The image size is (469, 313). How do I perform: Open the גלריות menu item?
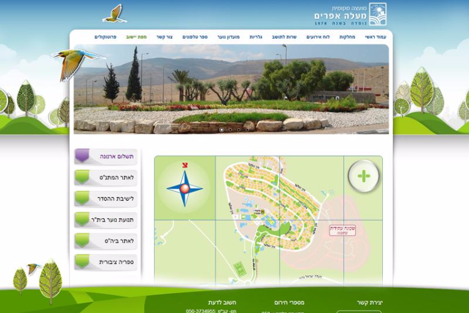click(x=256, y=37)
